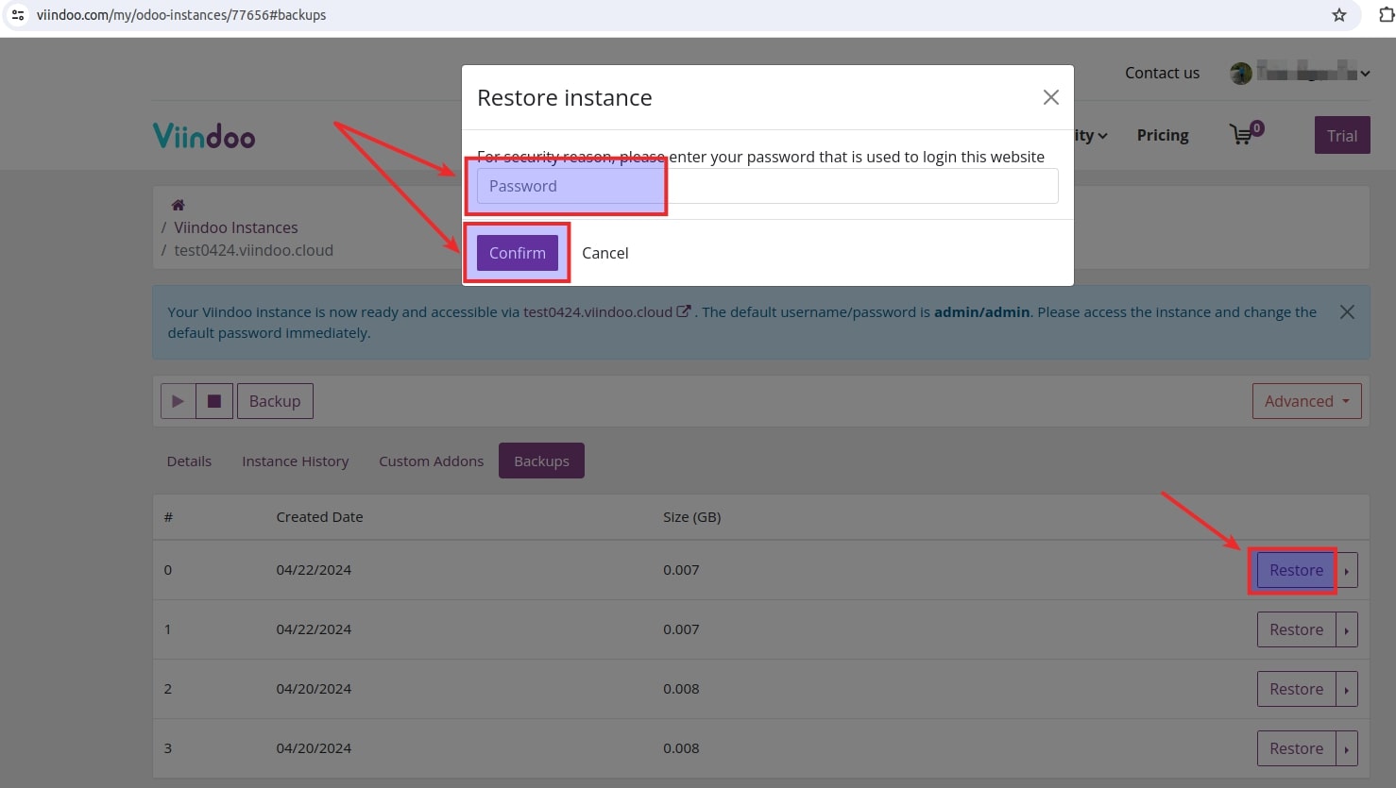The image size is (1396, 788).
Task: Click the Created Date column header
Action: pos(319,517)
